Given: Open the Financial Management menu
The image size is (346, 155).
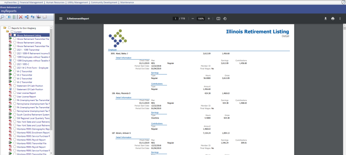Looking at the screenshot, I should pos(31,2).
